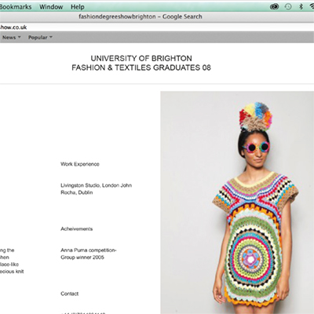Click the Time Machine menu bar icon

(288, 7)
